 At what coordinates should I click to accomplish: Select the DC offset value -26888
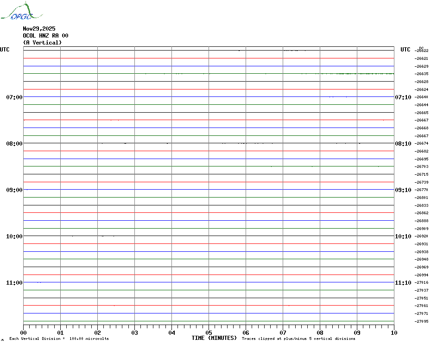tap(421, 221)
